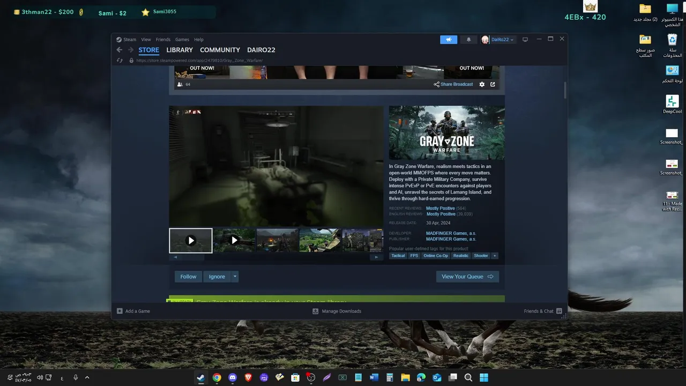Open Google Chrome from the taskbar
The width and height of the screenshot is (686, 386).
pyautogui.click(x=217, y=377)
